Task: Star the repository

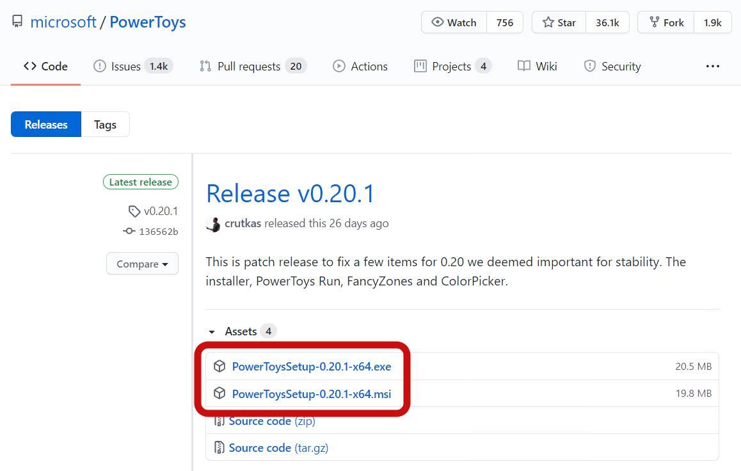Action: 559,22
